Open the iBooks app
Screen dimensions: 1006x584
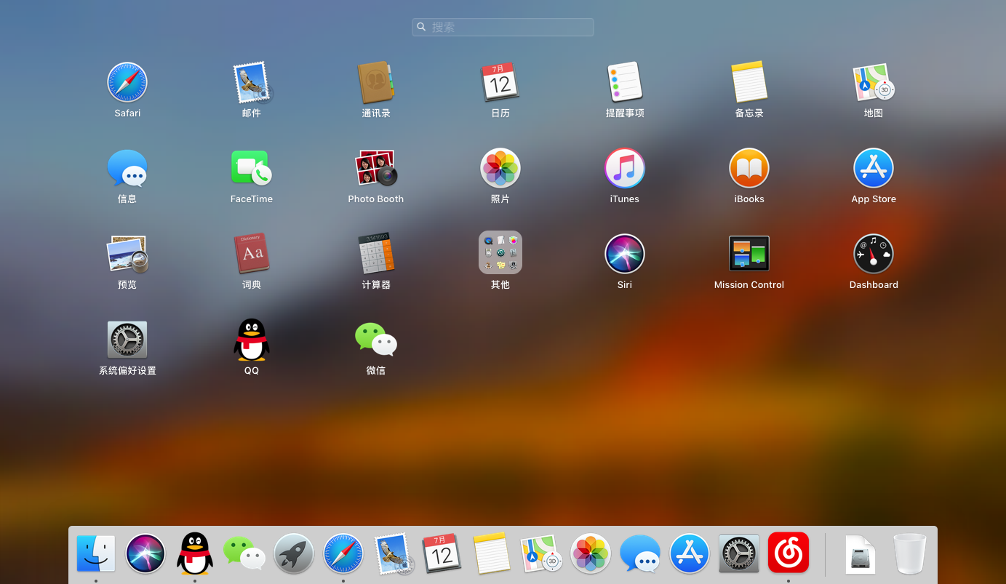[749, 168]
